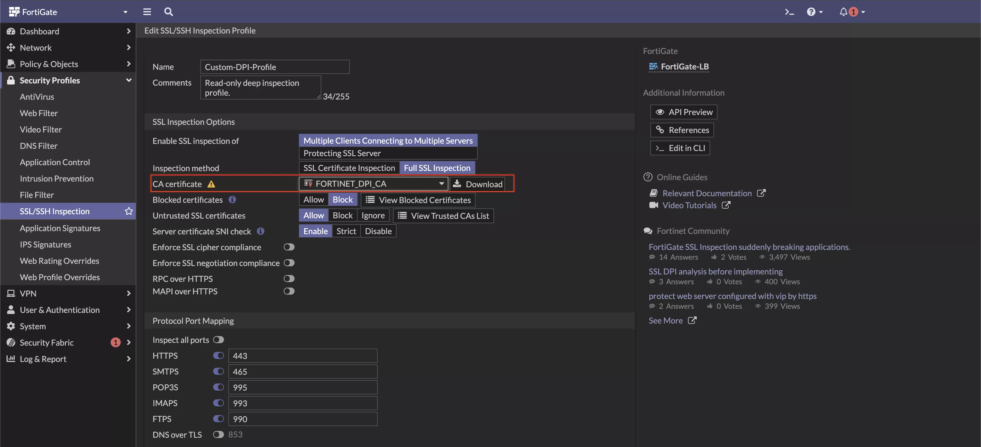Image resolution: width=981 pixels, height=447 pixels.
Task: Open the help question mark menu
Action: point(815,12)
